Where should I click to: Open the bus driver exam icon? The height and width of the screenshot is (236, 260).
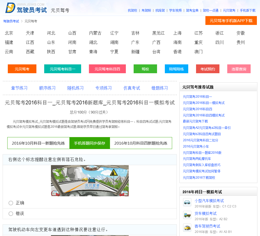pyautogui.click(x=187, y=227)
